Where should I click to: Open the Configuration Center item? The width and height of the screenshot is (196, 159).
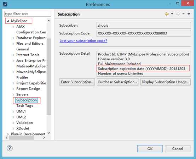[x=31, y=32]
